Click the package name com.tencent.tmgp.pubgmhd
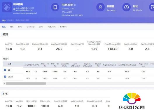 coord(25,13)
